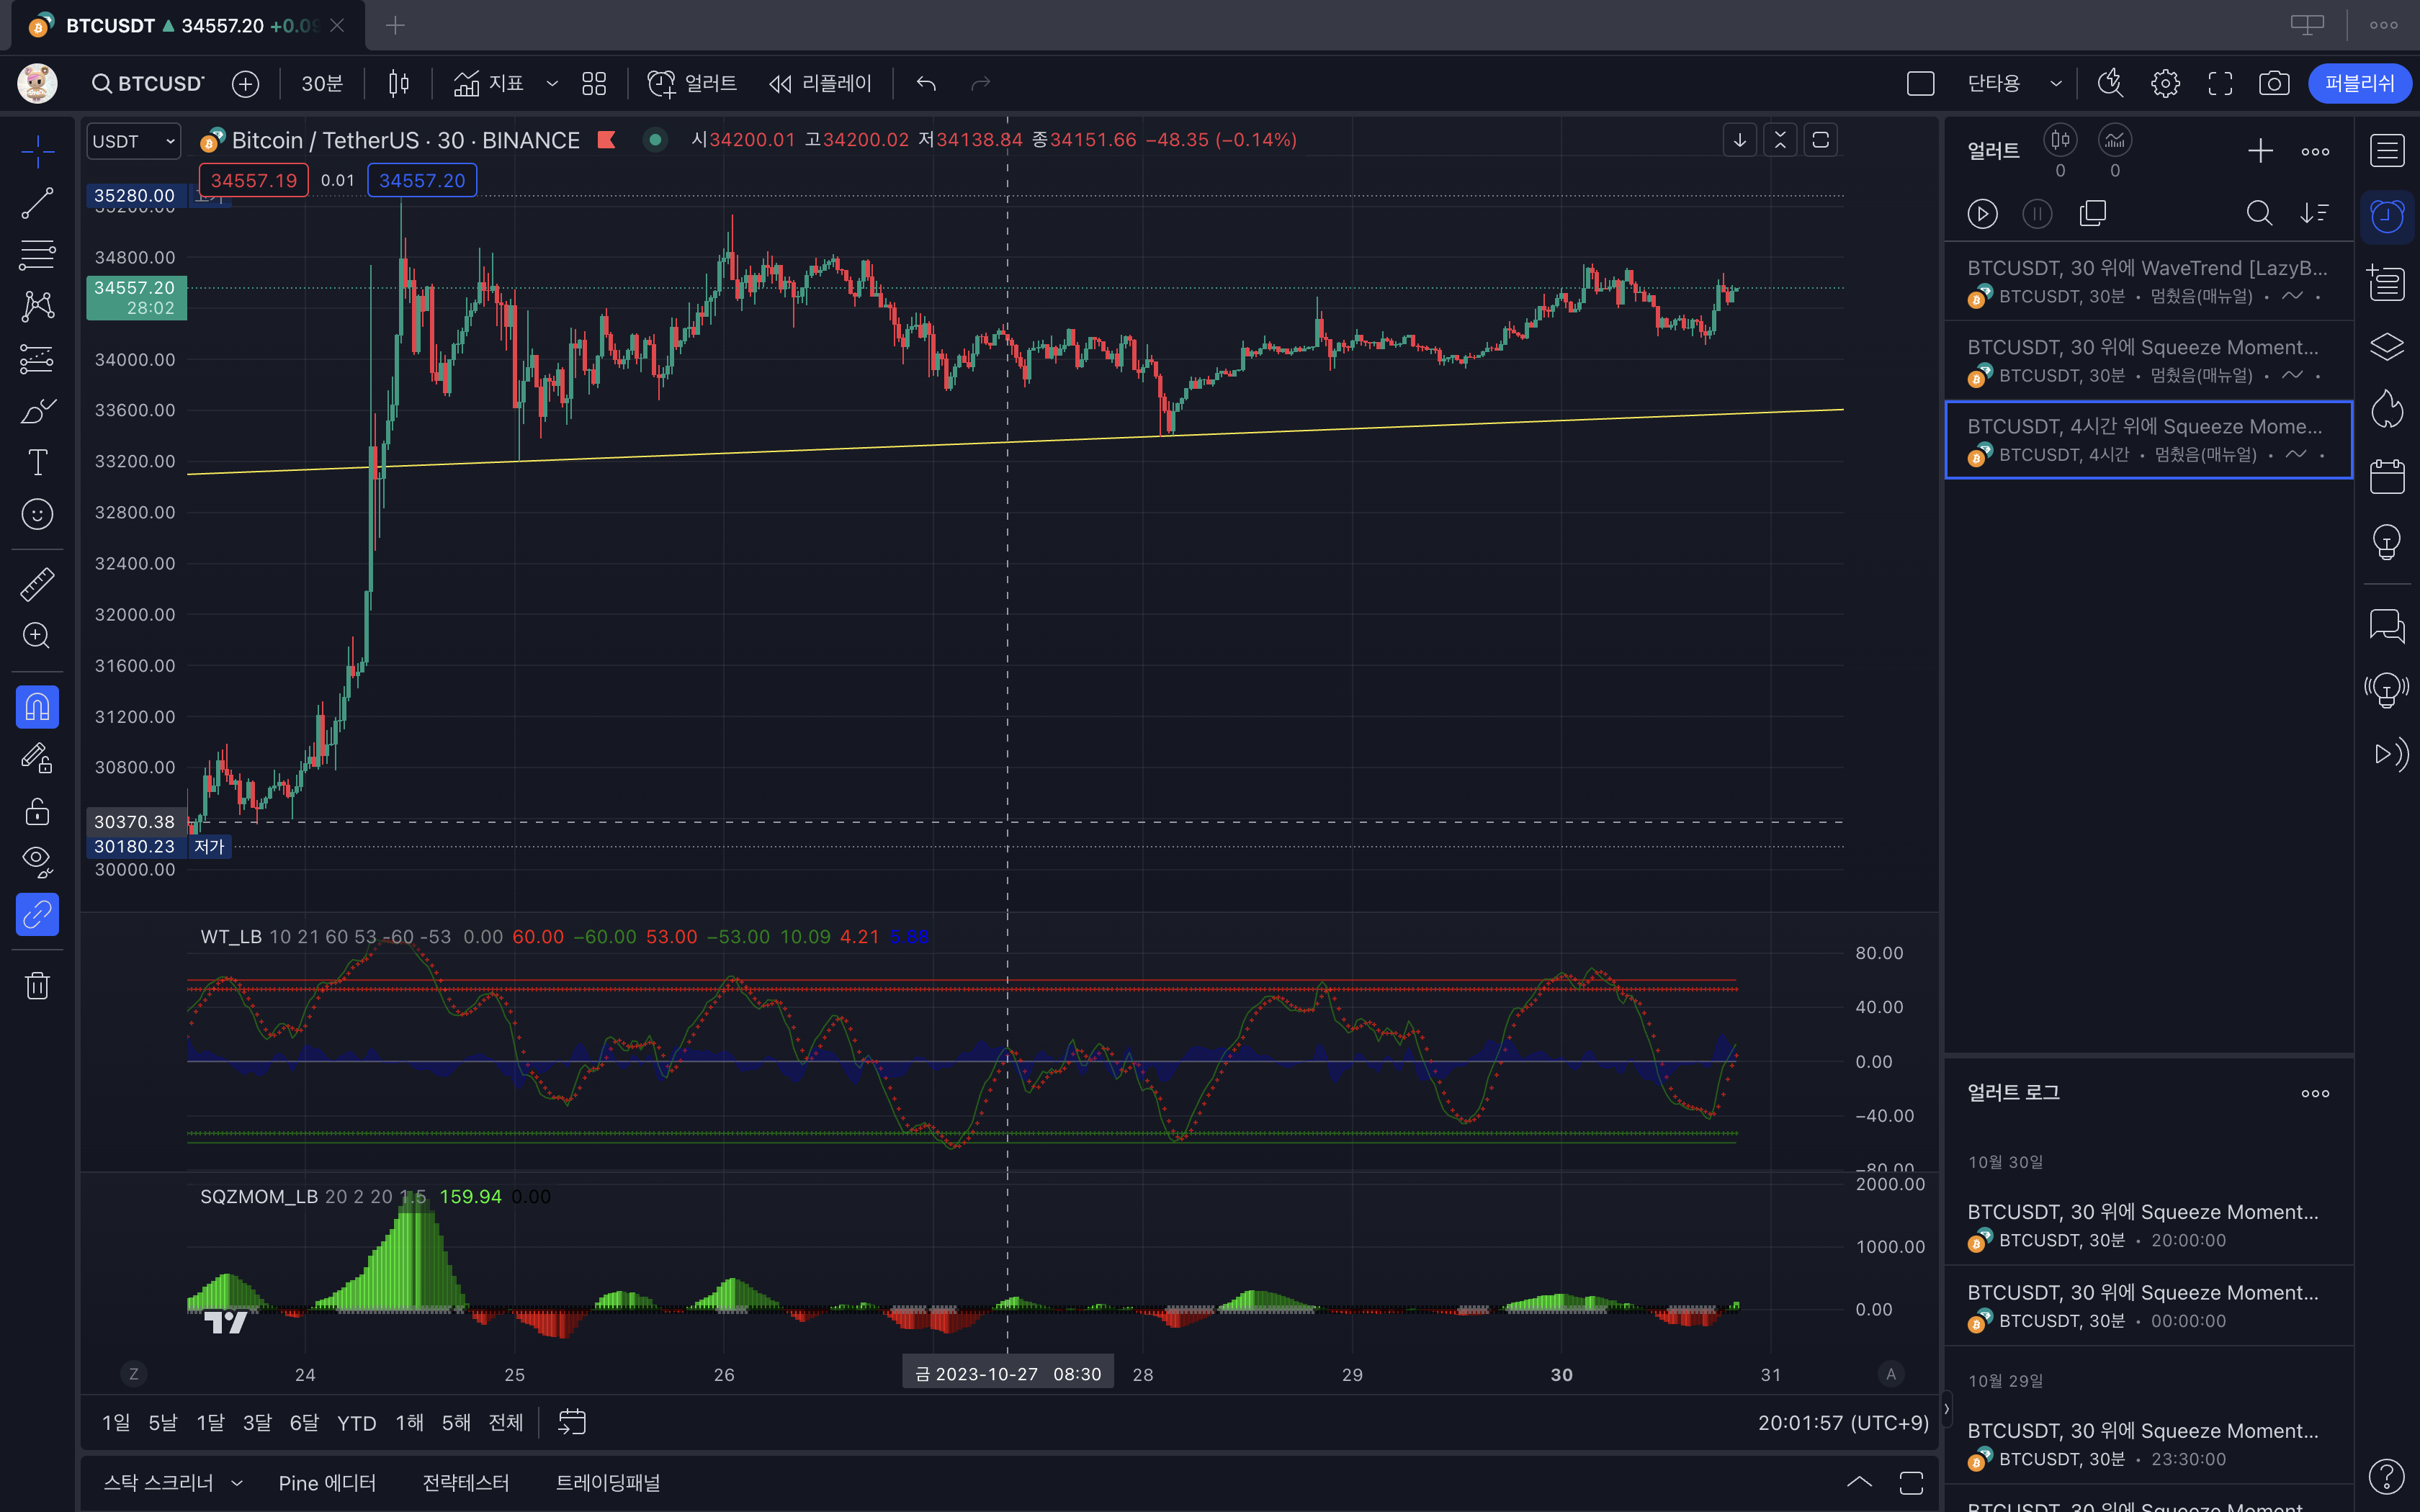Open the calendar panel icon
The height and width of the screenshot is (1512, 2420).
point(2387,476)
